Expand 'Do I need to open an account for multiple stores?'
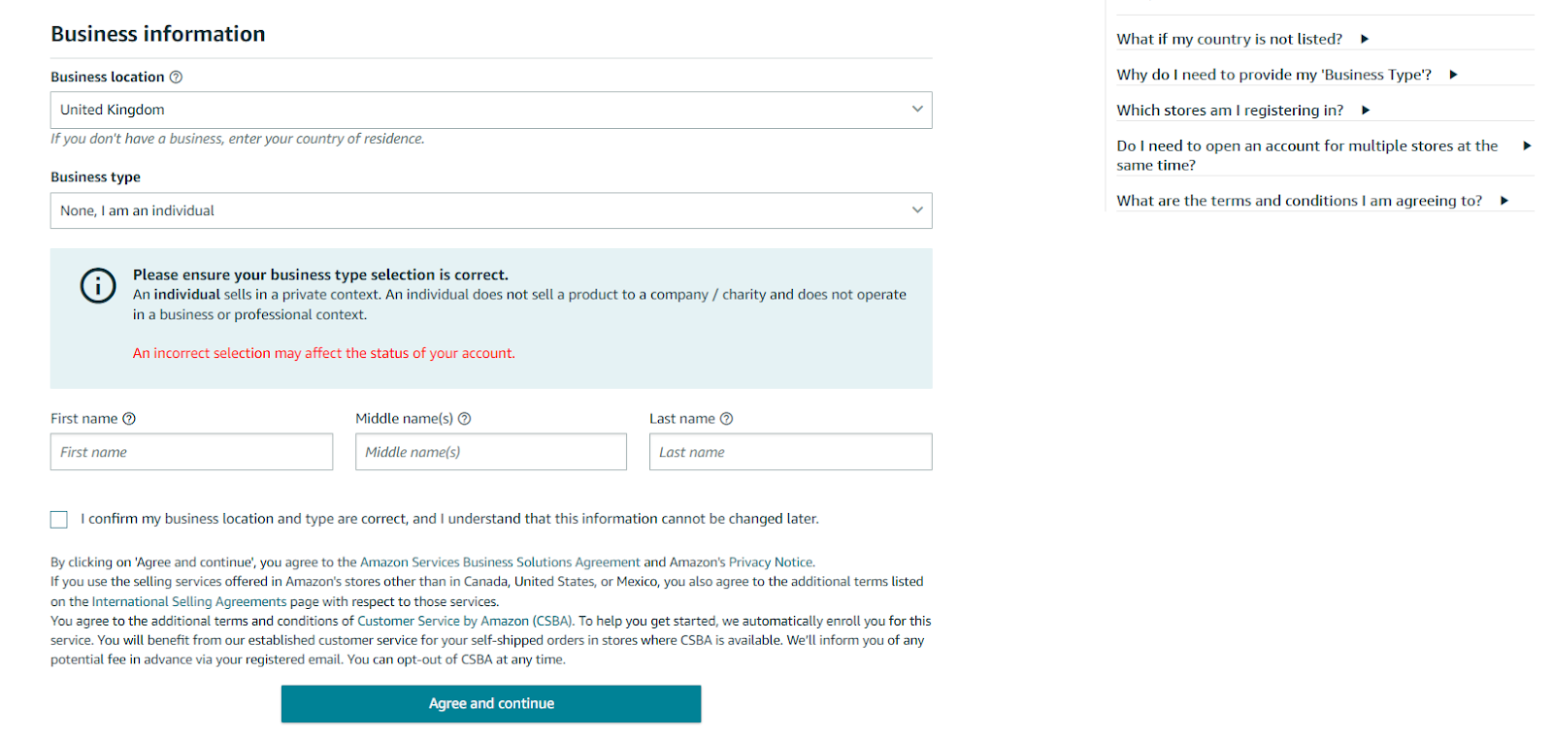 point(1527,144)
